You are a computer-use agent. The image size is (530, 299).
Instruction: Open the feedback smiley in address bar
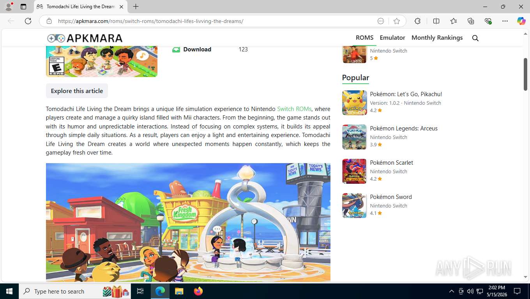(x=381, y=21)
